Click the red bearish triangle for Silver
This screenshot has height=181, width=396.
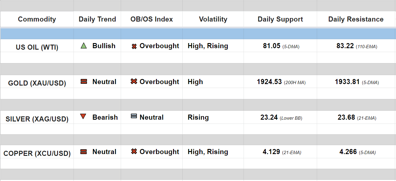pos(83,117)
